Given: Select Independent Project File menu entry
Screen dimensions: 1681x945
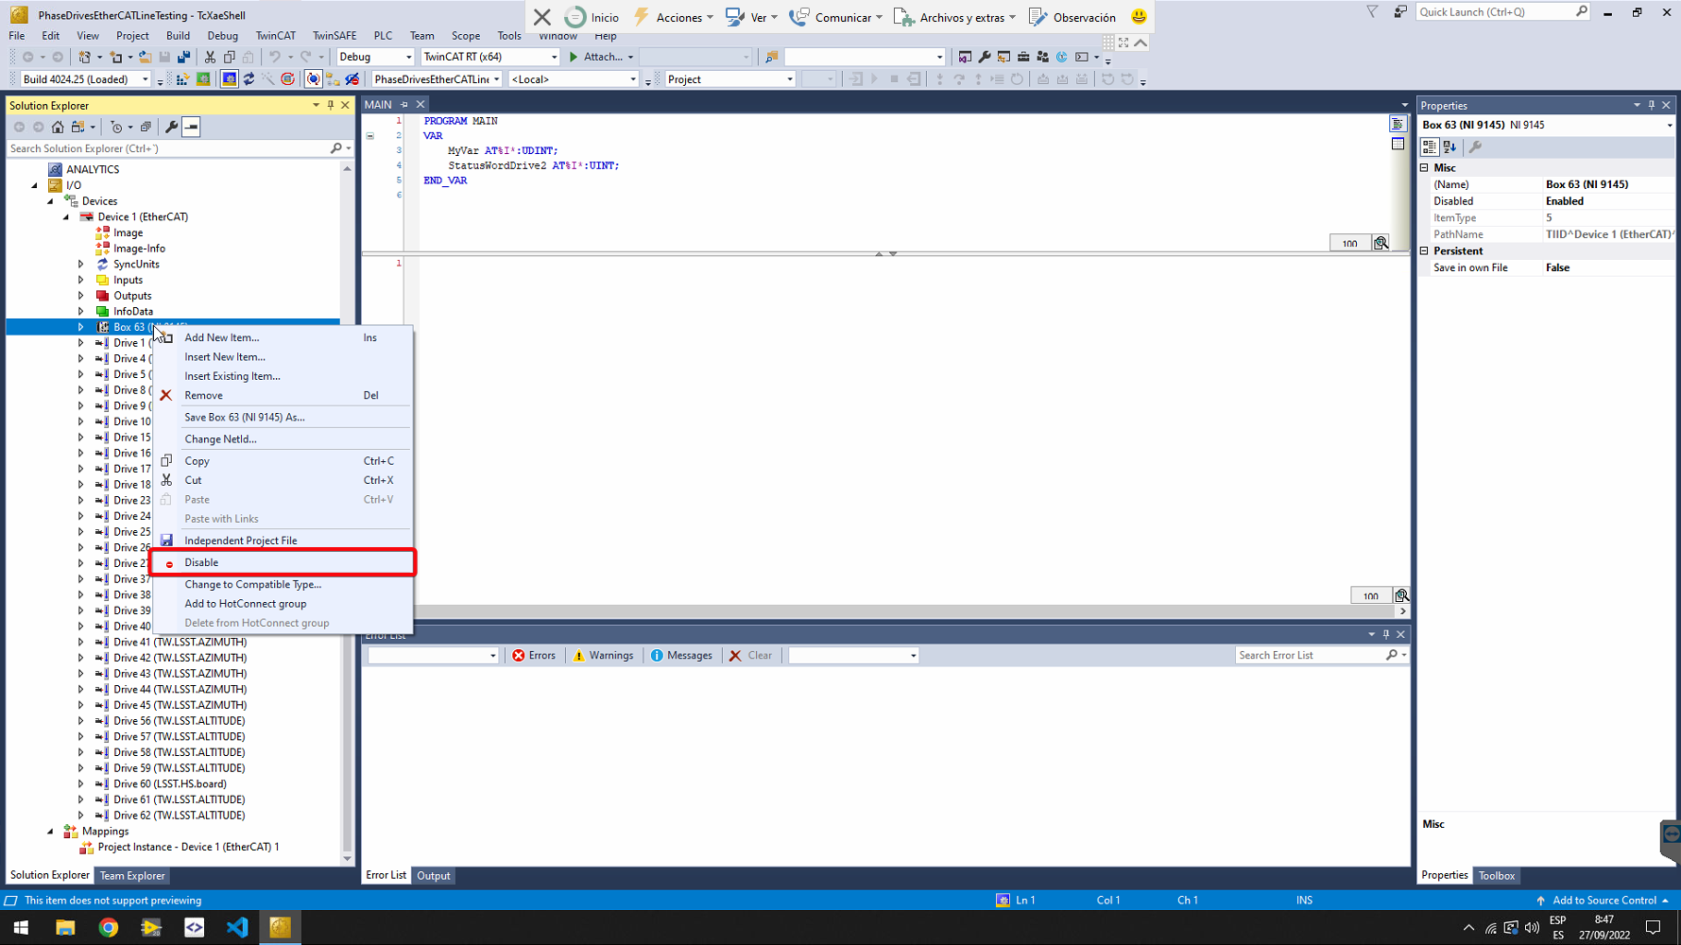Looking at the screenshot, I should [283, 541].
